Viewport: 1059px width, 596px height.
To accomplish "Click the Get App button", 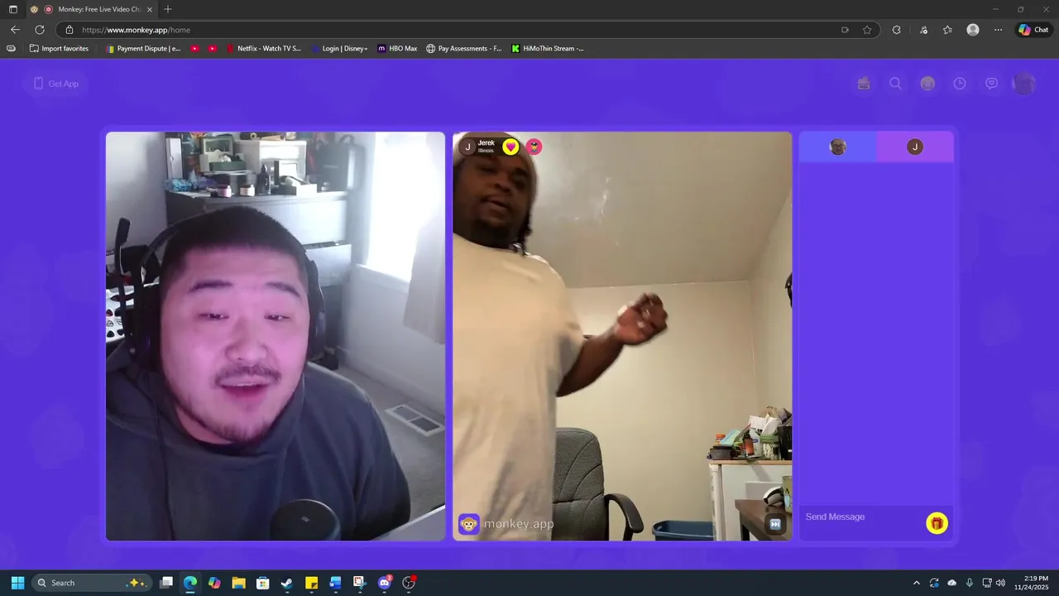I will pos(55,84).
